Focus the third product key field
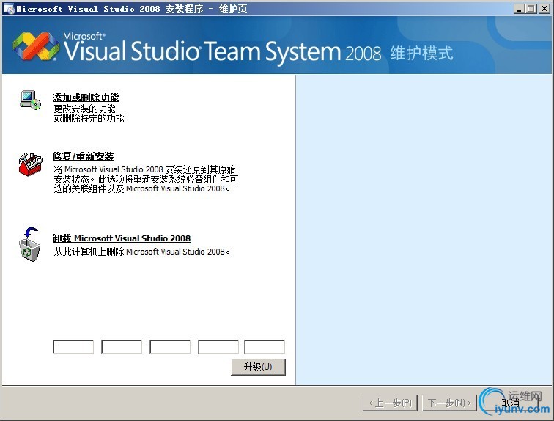The width and height of the screenshot is (554, 421). pyautogui.click(x=170, y=347)
